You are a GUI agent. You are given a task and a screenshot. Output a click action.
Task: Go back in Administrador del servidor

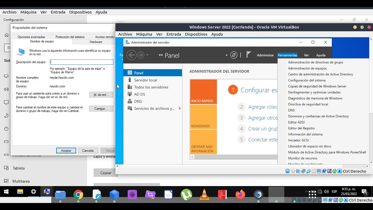pyautogui.click(x=131, y=55)
